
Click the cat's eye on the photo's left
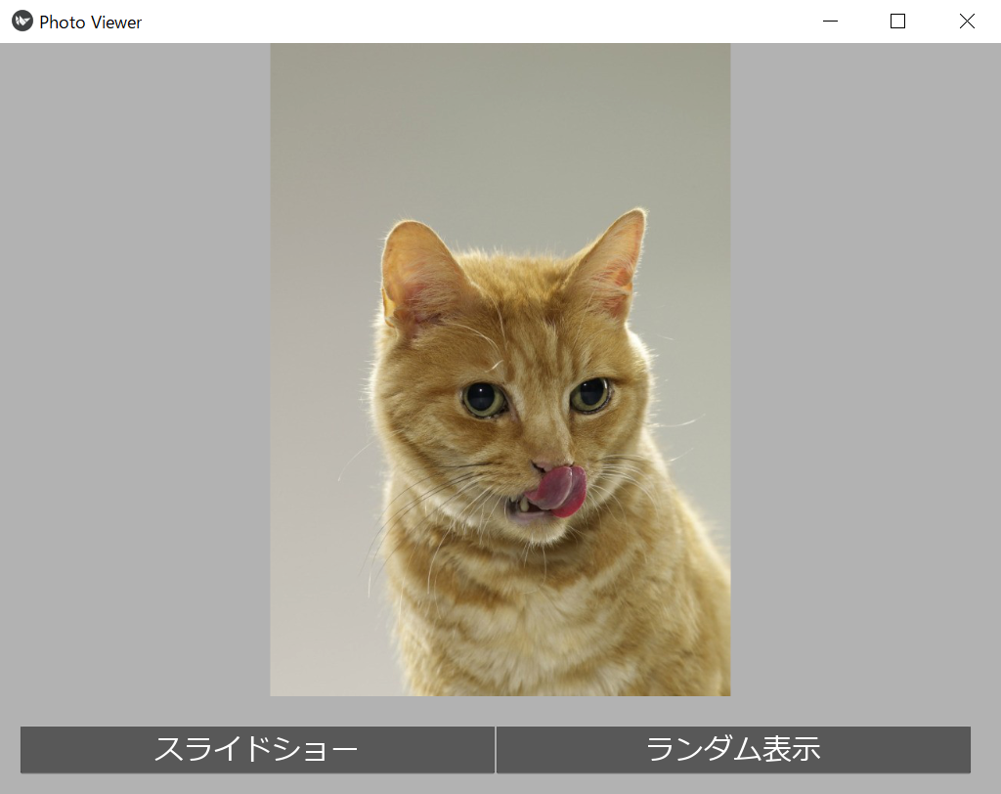point(483,398)
